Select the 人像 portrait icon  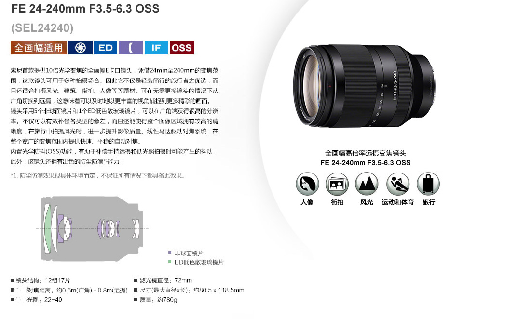tap(307, 184)
